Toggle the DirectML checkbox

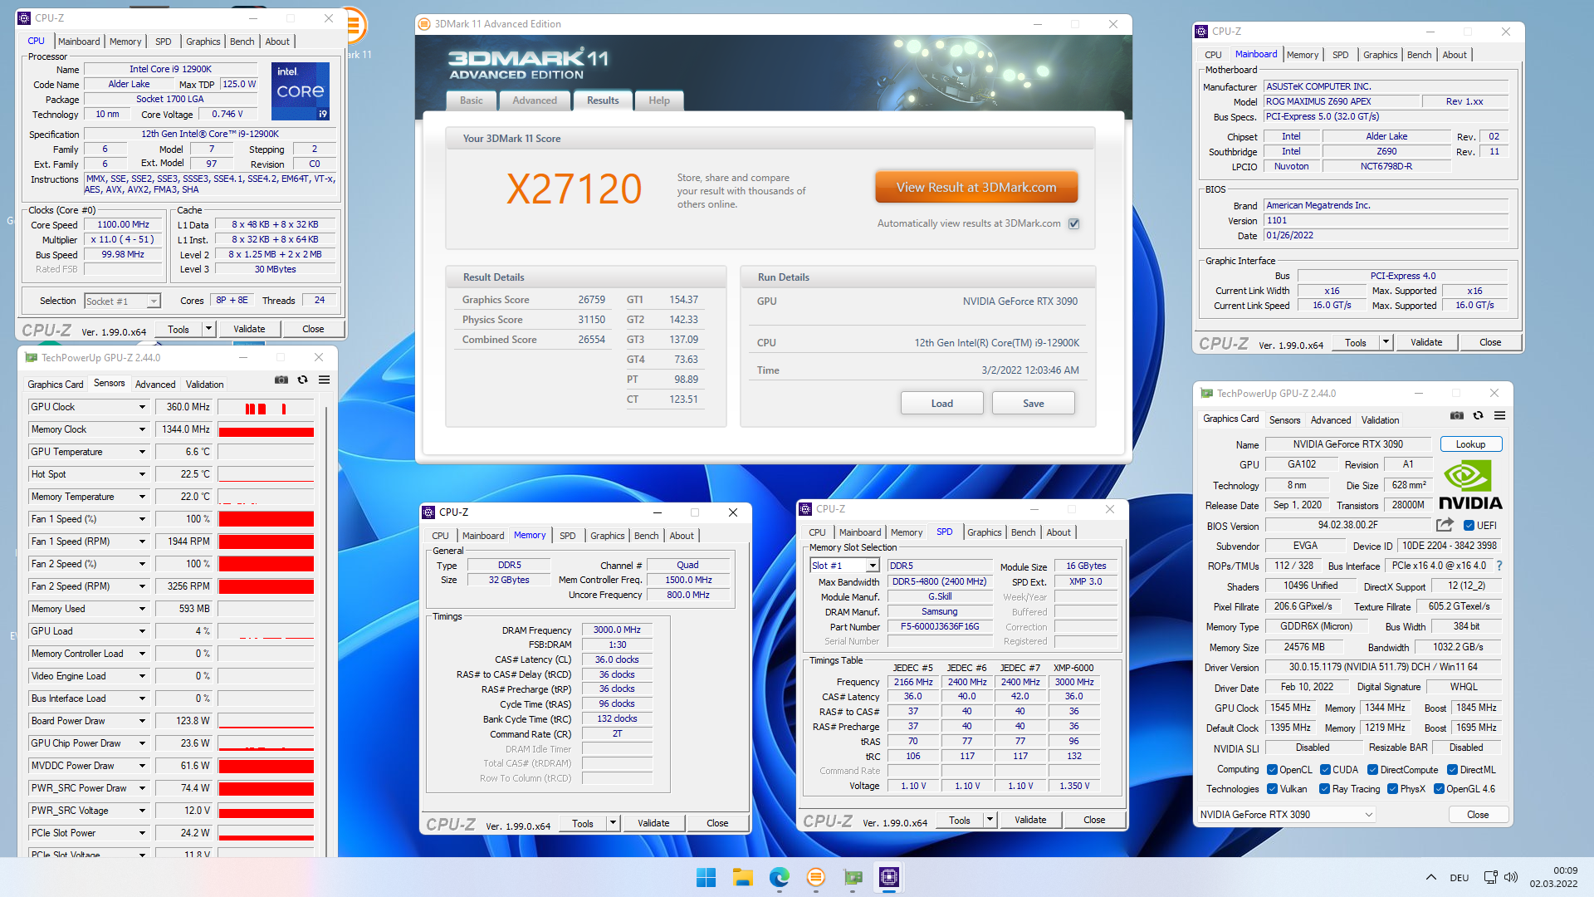point(1453,770)
